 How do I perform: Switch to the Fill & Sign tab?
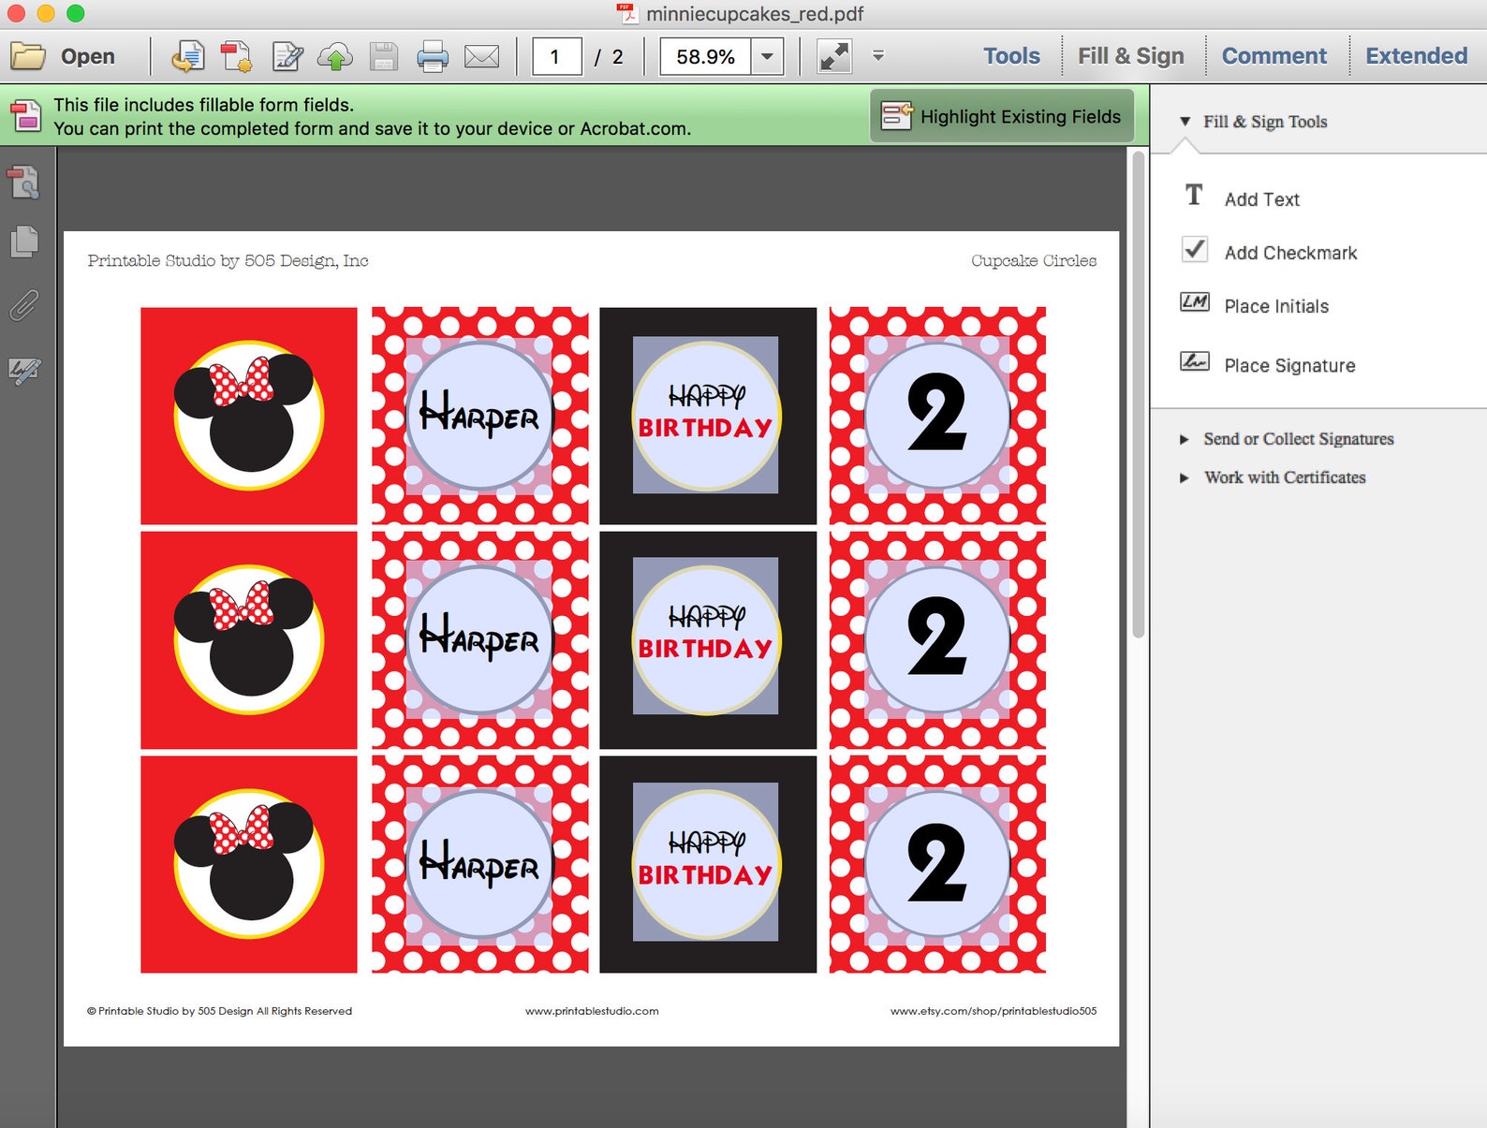(1130, 56)
